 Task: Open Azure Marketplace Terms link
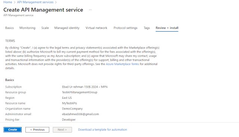click(x=122, y=64)
